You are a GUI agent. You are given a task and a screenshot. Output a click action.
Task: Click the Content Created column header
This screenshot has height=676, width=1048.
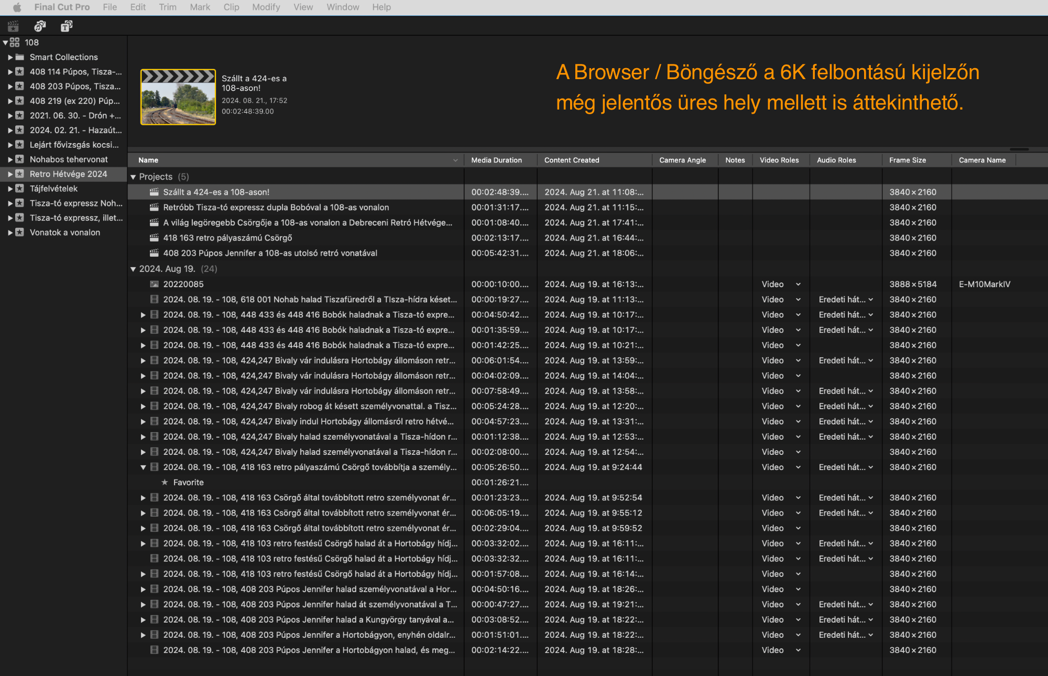tap(571, 160)
